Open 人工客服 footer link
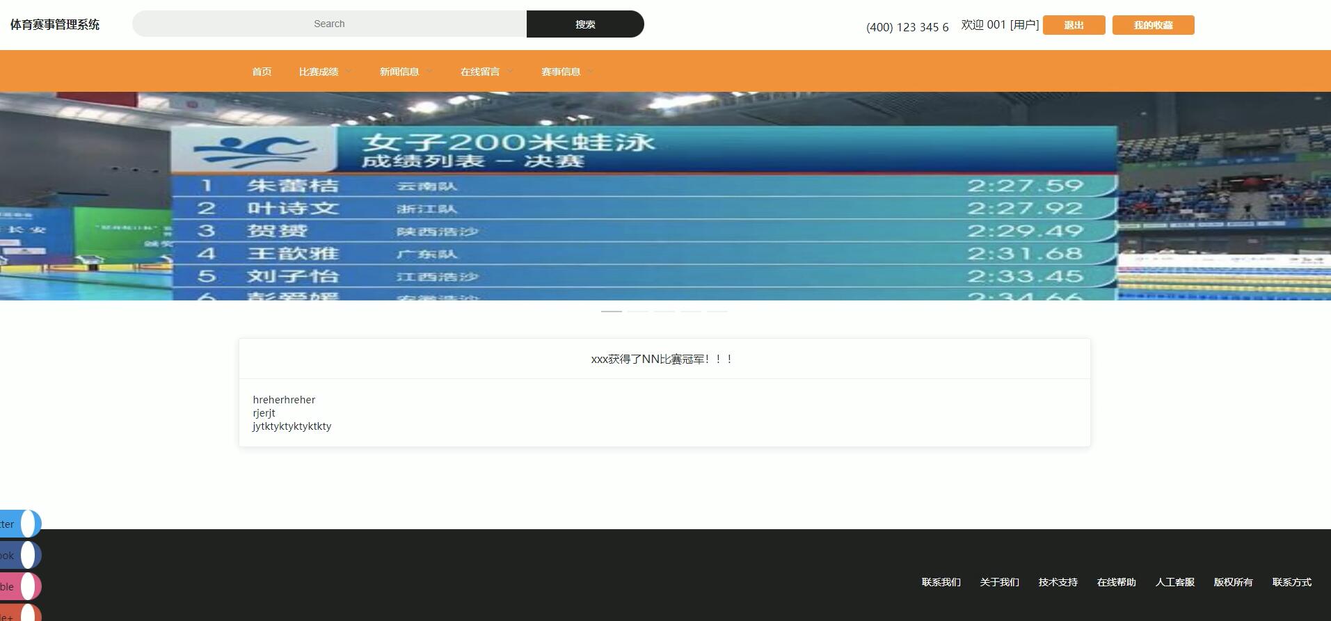Viewport: 1331px width, 621px height. tap(1174, 582)
